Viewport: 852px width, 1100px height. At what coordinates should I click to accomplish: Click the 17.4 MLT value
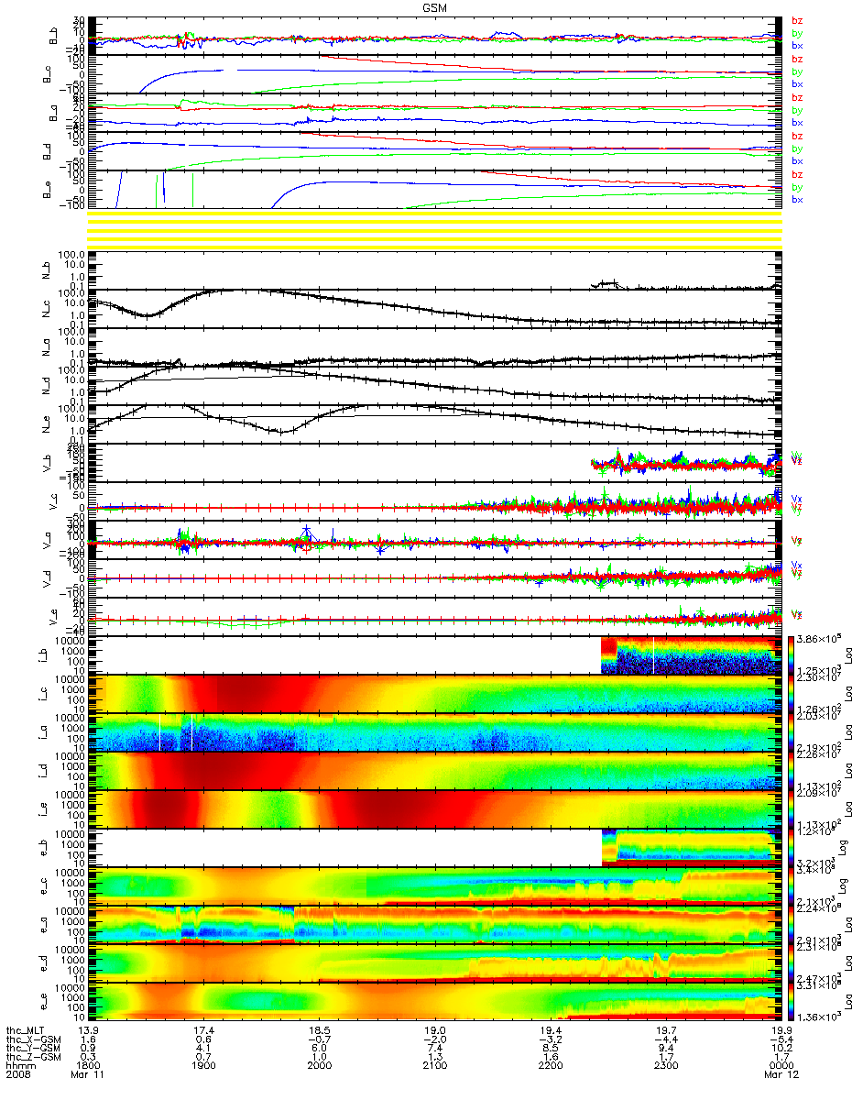202,1032
